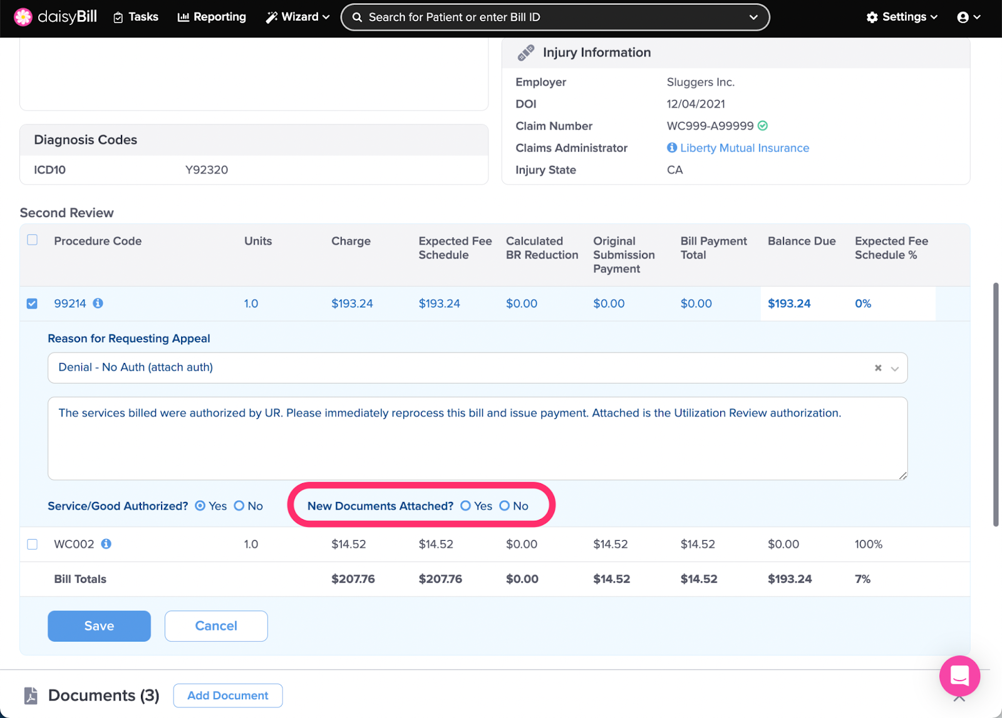Open the pink chat messenger bubble
Image resolution: width=1002 pixels, height=718 pixels.
coord(959,676)
